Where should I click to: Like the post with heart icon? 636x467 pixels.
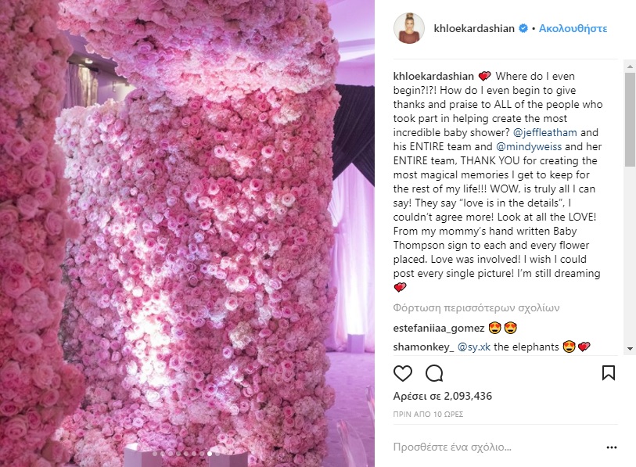pyautogui.click(x=403, y=373)
